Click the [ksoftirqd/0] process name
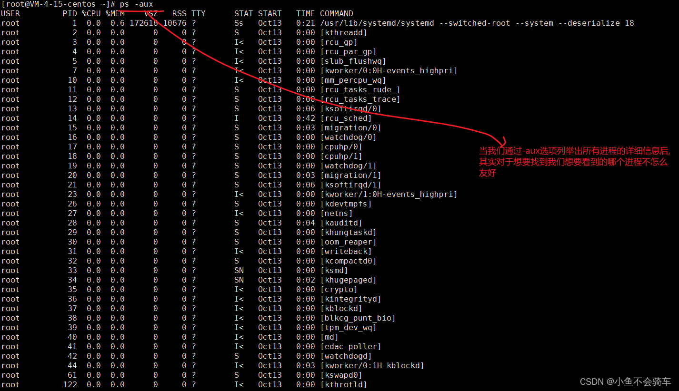The height and width of the screenshot is (391, 679). tap(351, 109)
